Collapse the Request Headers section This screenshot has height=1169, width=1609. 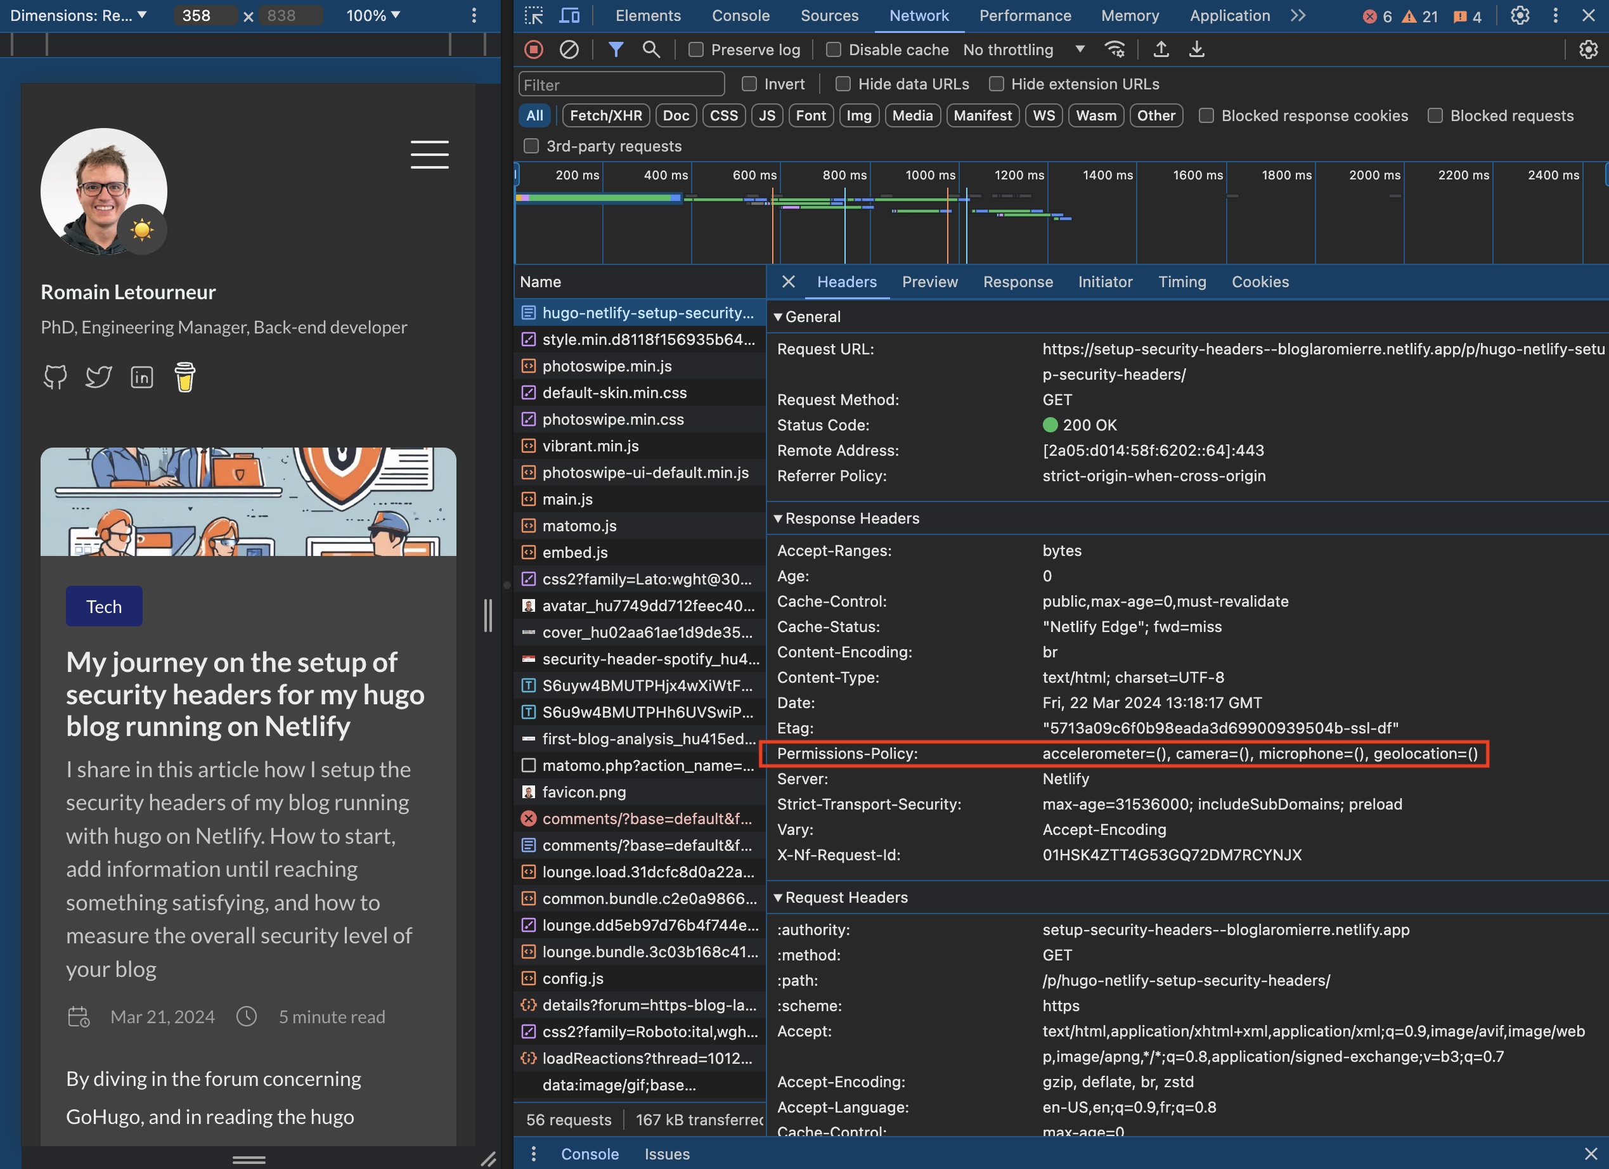click(x=841, y=897)
